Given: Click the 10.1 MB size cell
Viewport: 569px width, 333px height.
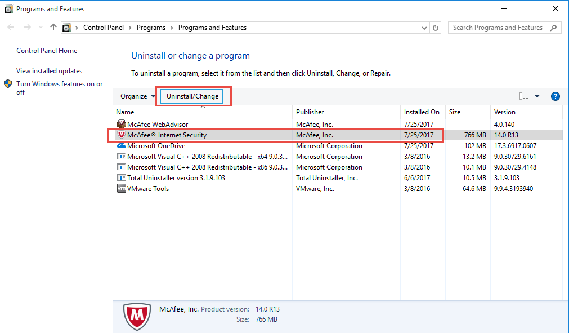Looking at the screenshot, I should point(474,167).
